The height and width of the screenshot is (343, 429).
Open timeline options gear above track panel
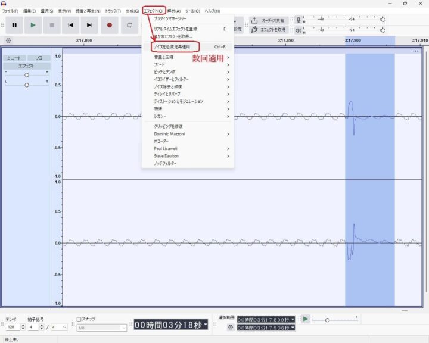8,40
